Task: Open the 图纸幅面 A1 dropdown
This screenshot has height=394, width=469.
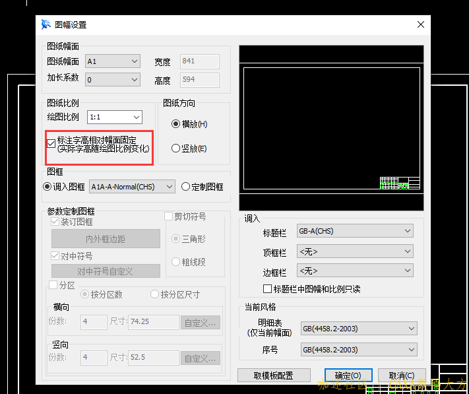Action: click(x=113, y=61)
